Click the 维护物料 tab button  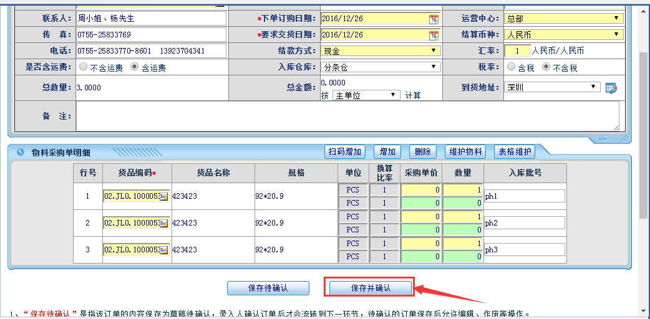(466, 151)
